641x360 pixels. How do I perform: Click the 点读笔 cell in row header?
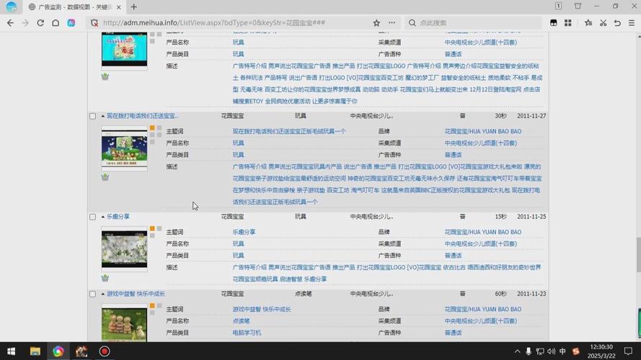point(304,294)
